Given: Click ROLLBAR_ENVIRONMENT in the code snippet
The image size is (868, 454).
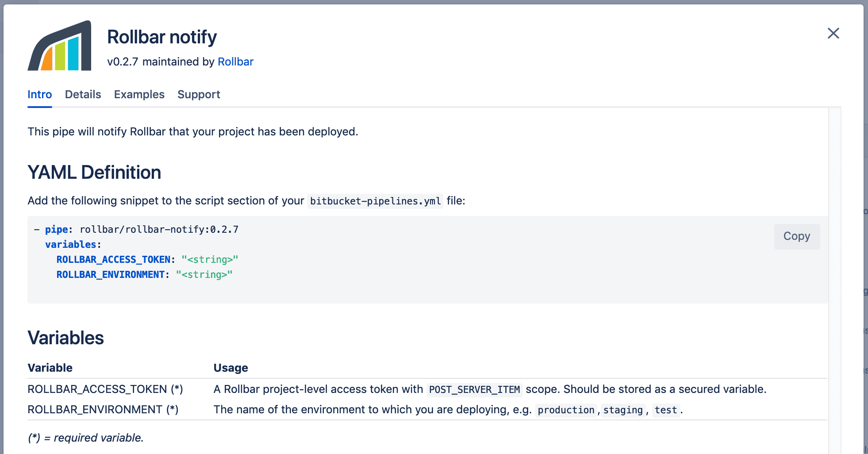Looking at the screenshot, I should pyautogui.click(x=111, y=274).
